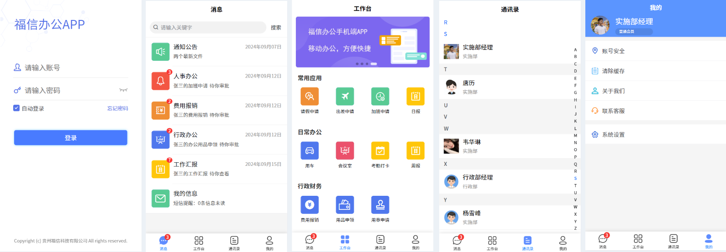Click the 普通会员 badge on profile
The image size is (726, 252).
click(x=634, y=32)
